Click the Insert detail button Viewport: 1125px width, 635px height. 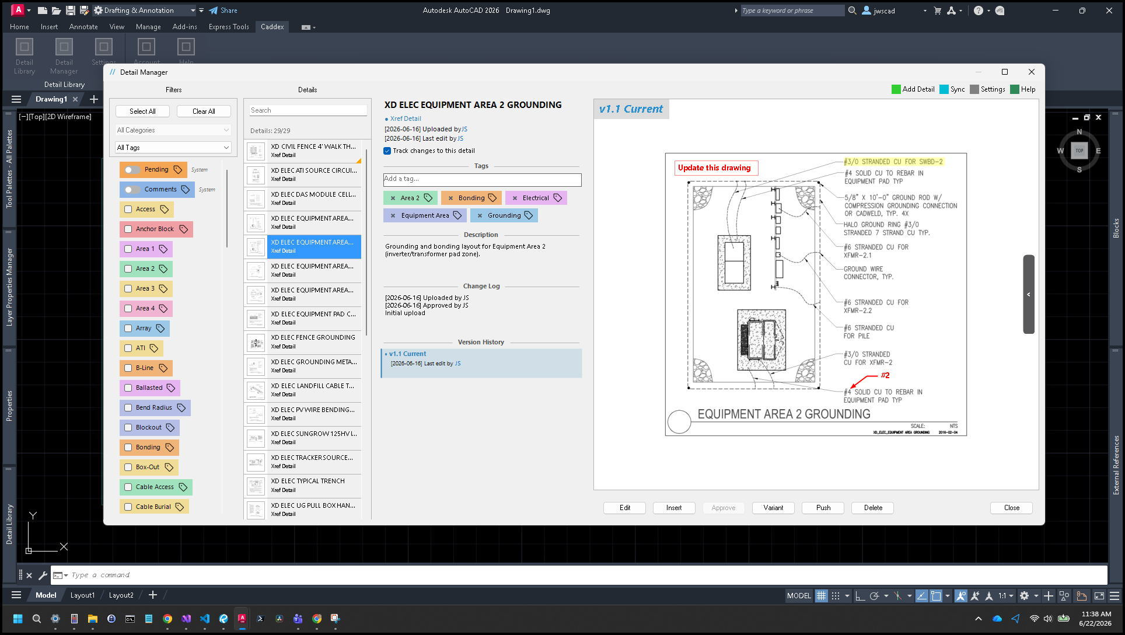coord(674,508)
